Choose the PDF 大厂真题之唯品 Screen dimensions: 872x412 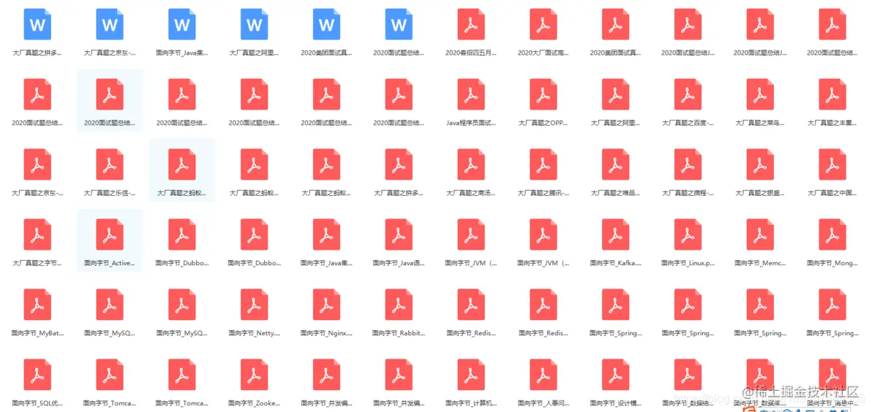616,164
